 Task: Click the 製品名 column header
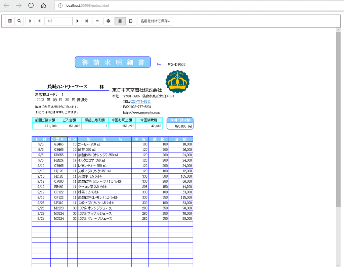(104, 139)
